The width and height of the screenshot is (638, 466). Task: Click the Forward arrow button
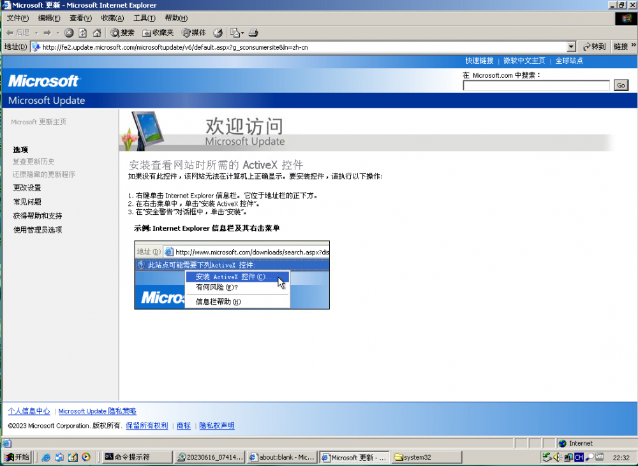pos(47,33)
